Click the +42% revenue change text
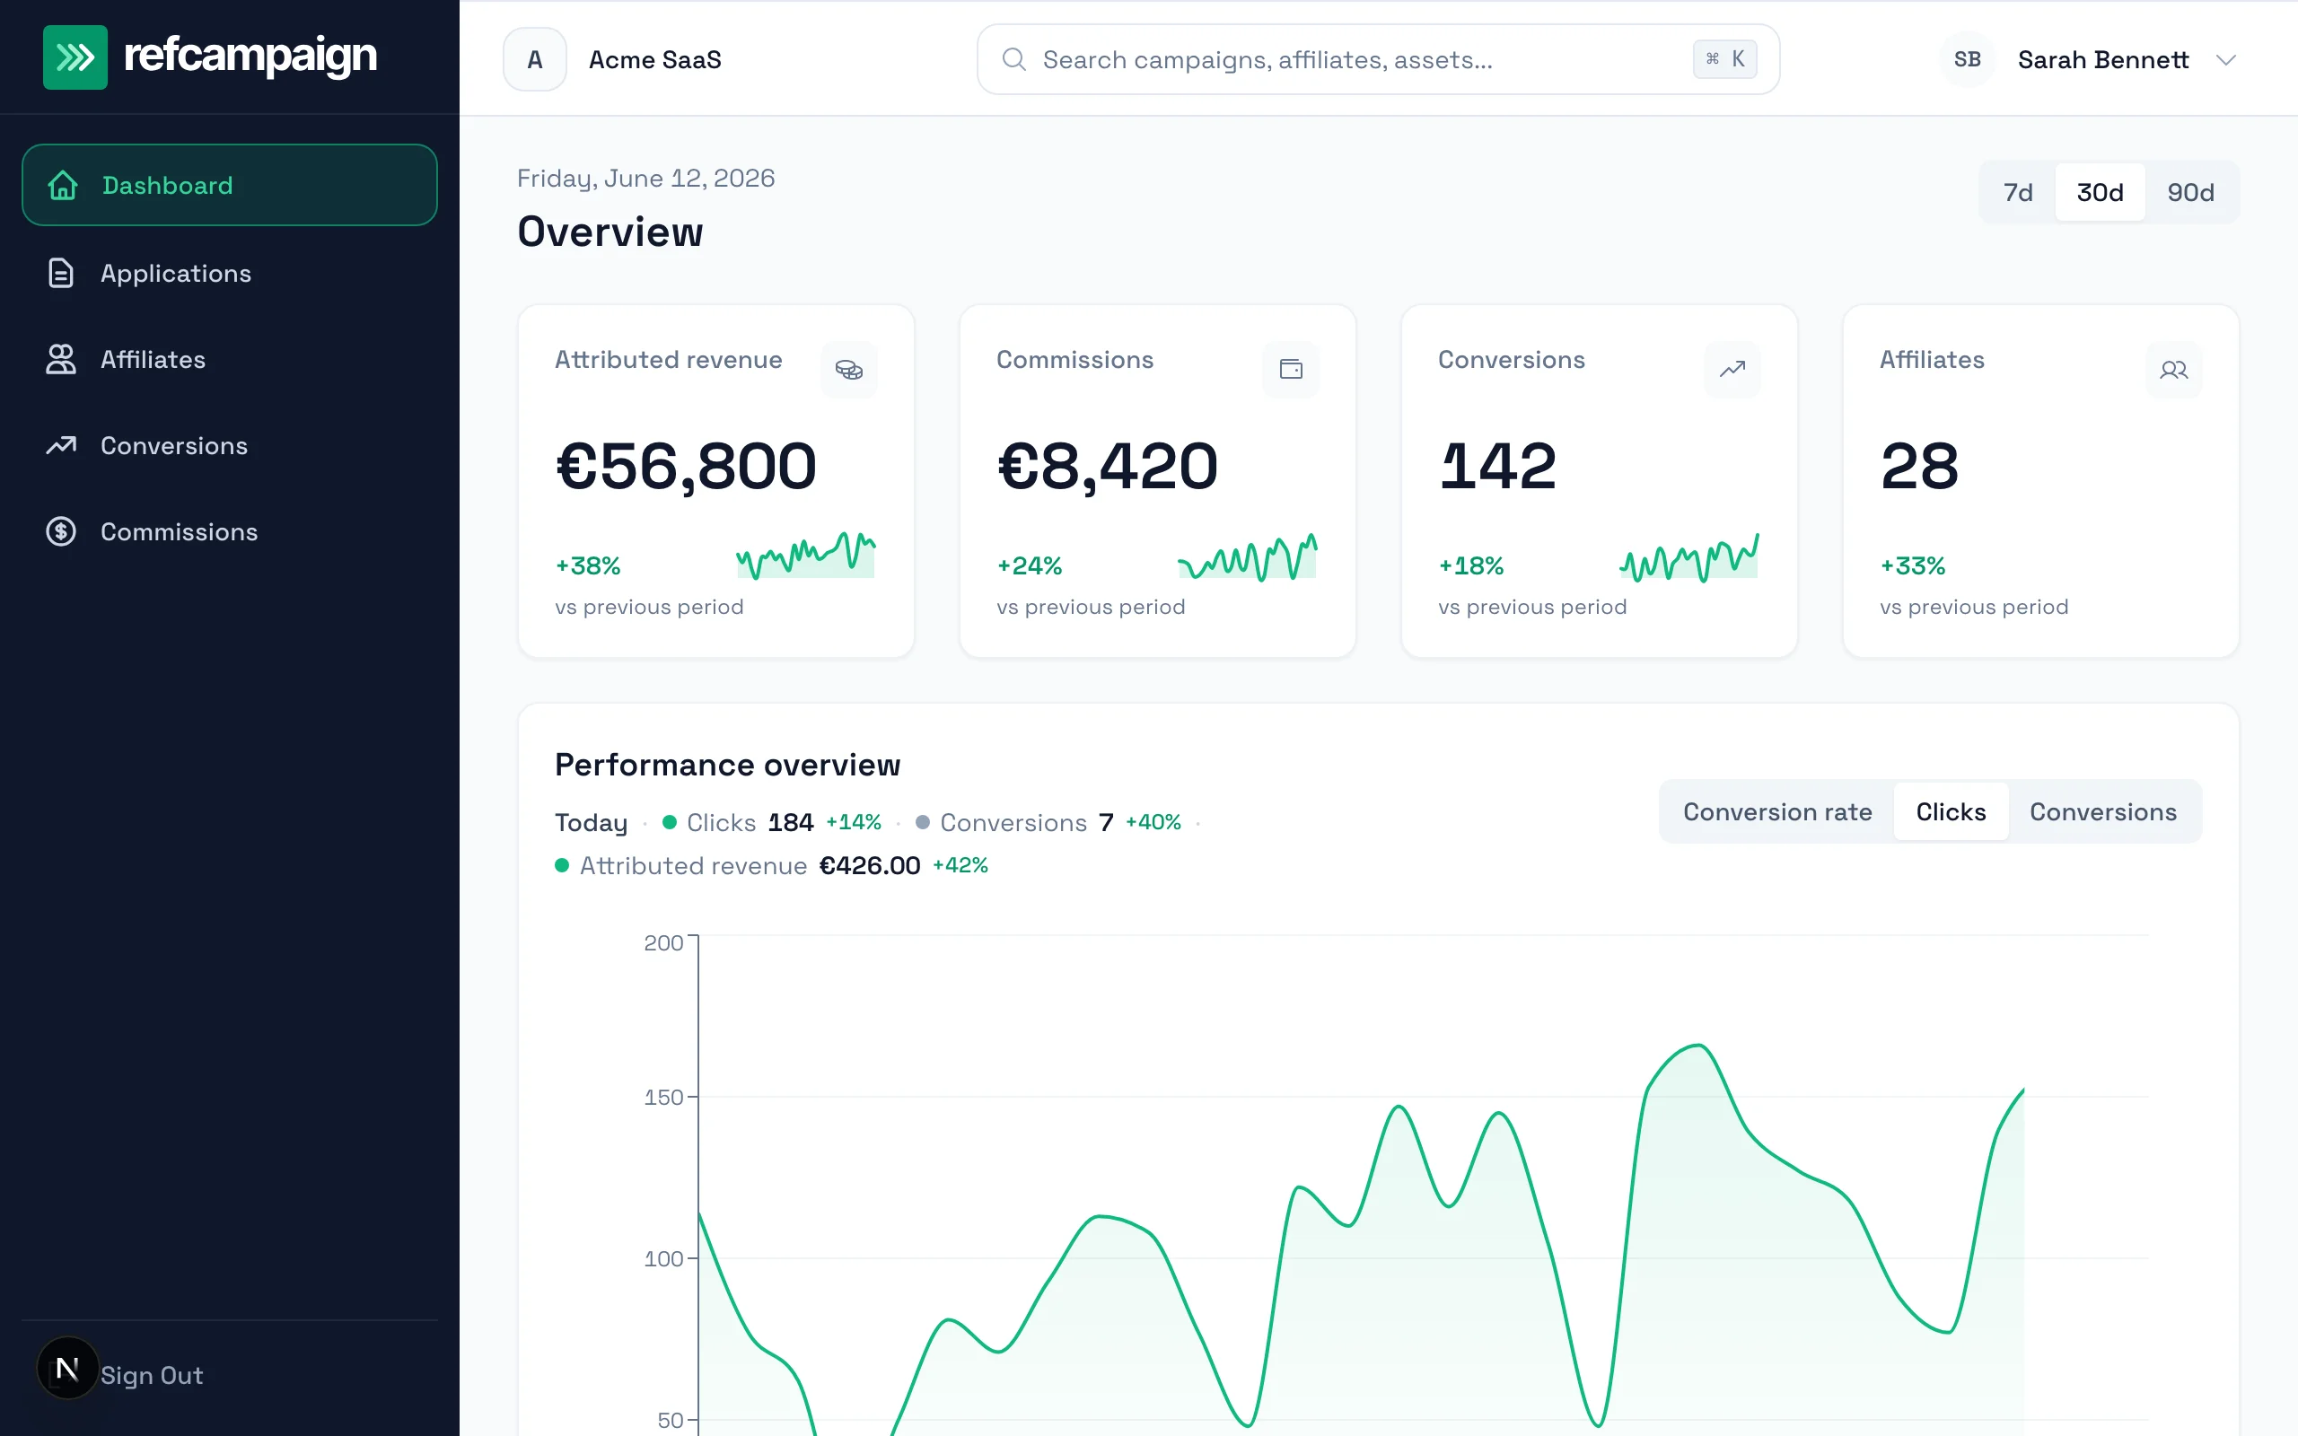2298x1436 pixels. click(960, 865)
